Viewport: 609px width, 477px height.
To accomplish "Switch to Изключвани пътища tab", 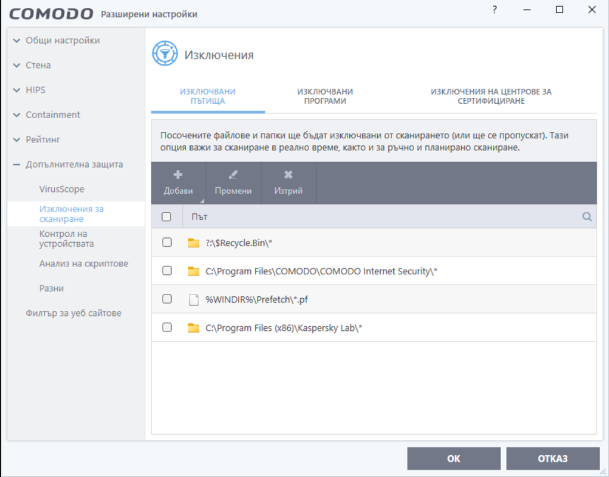I will (208, 97).
